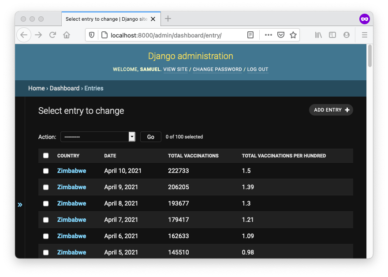The width and height of the screenshot is (388, 277).
Task: Expand the navigation sidebar chevron
Action: pyautogui.click(x=20, y=205)
